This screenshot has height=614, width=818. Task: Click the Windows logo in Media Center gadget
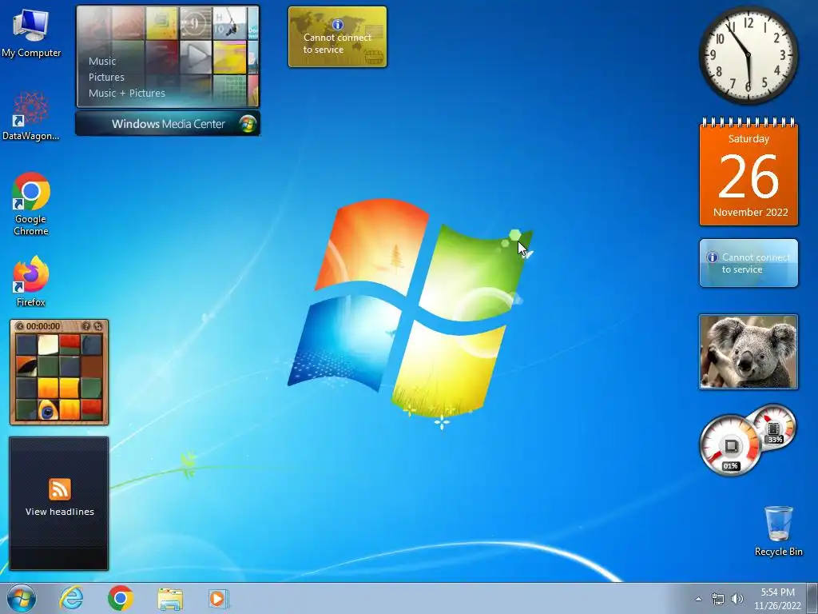[248, 124]
